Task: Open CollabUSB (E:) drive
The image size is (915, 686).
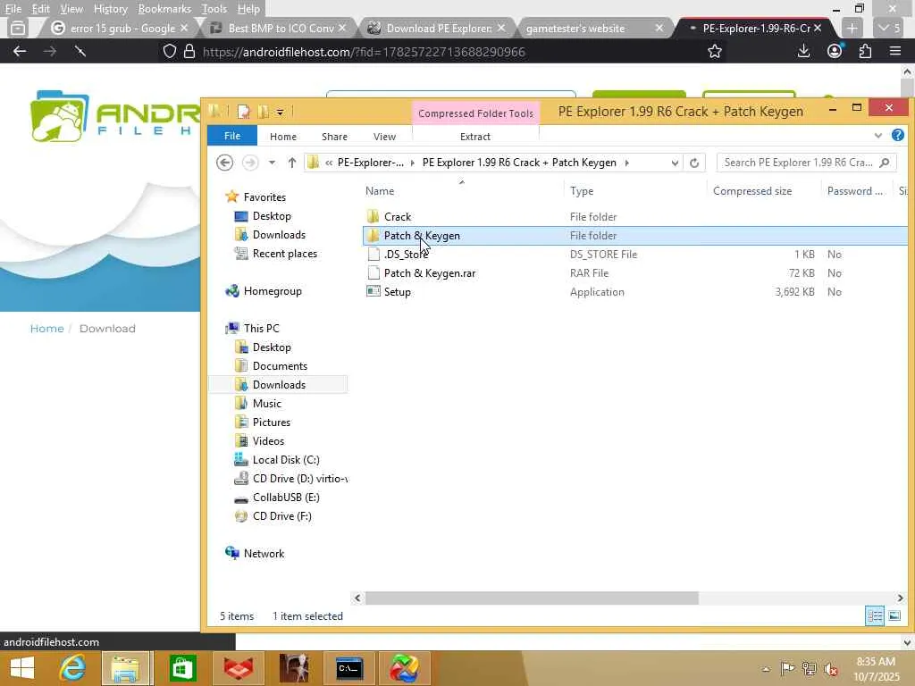Action: [286, 497]
